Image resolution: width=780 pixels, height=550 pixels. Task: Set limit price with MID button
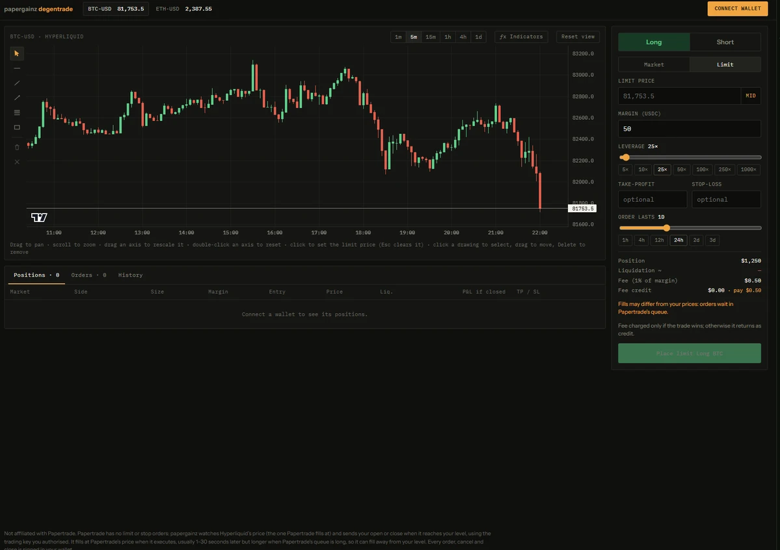(x=751, y=96)
